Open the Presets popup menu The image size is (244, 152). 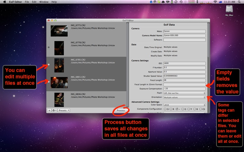[x=64, y=110]
